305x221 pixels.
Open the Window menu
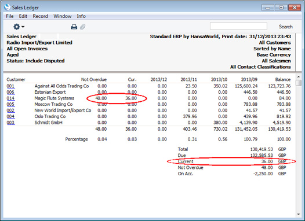coord(63,16)
